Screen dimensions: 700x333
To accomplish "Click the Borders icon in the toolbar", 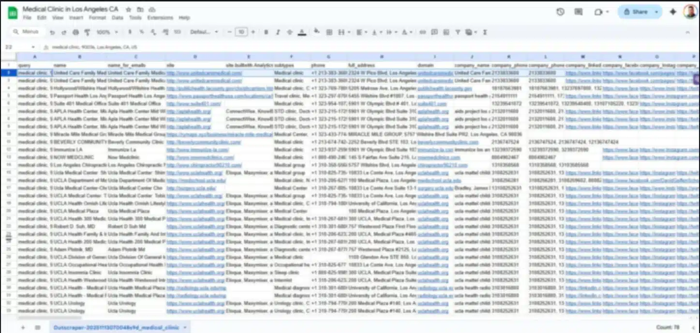I will tap(329, 32).
